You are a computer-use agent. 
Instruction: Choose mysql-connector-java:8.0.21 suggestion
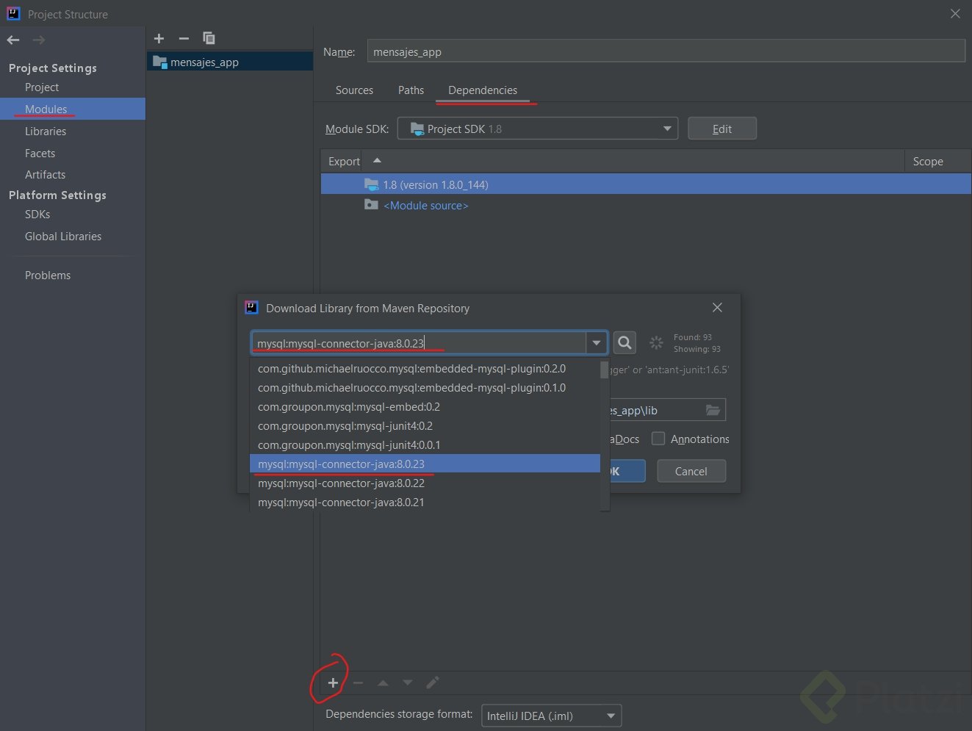coord(425,503)
